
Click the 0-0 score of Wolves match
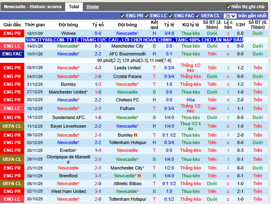click(98, 33)
